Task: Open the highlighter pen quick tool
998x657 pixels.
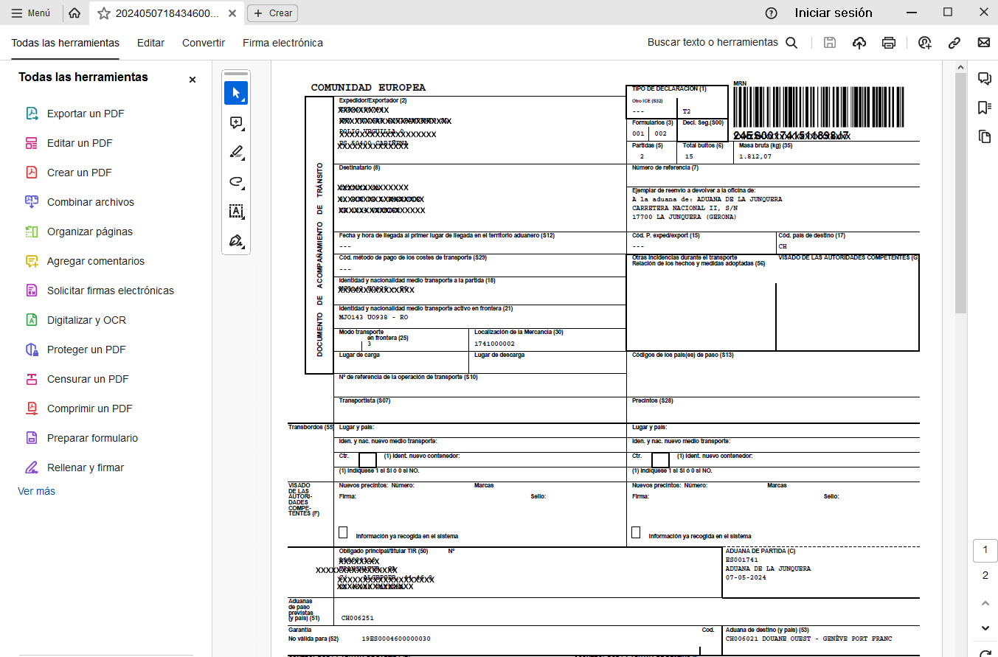Action: coord(236,152)
